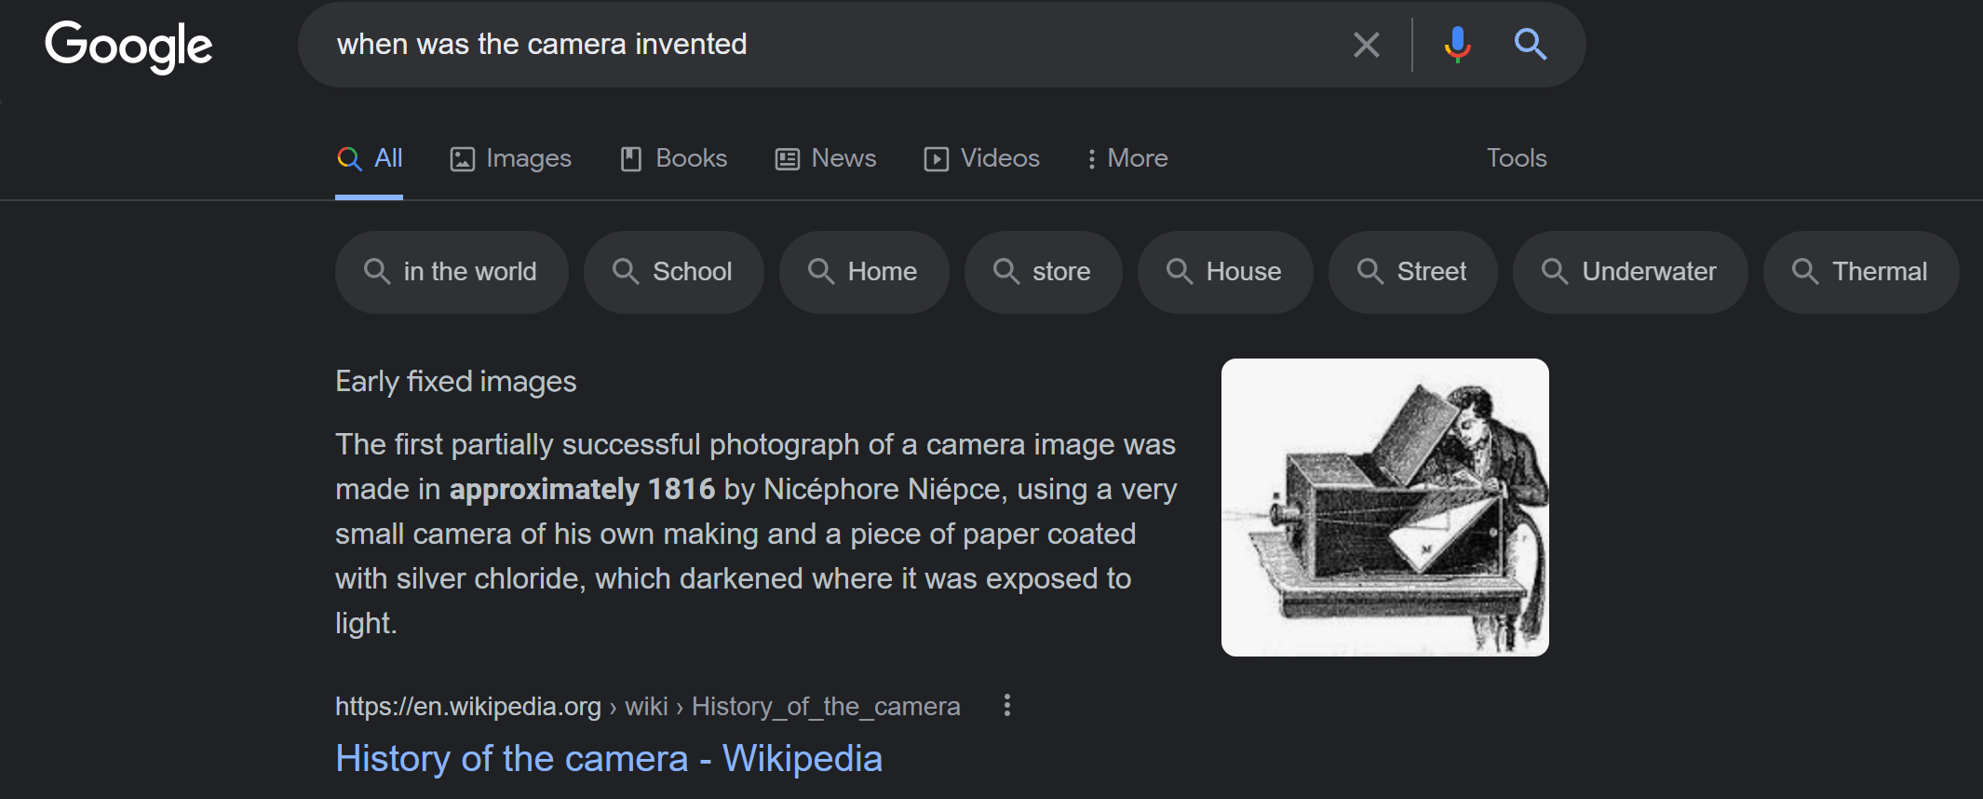Image resolution: width=1983 pixels, height=799 pixels.
Task: Choose the House suggestion chip
Action: (1225, 272)
